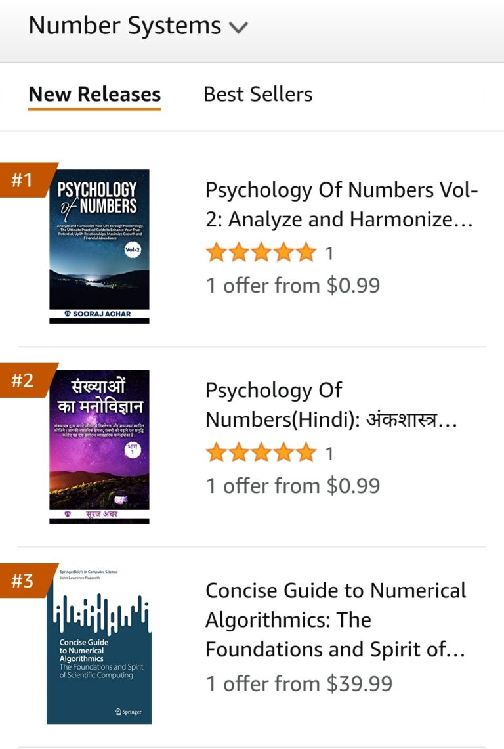This screenshot has height=749, width=504.
Task: Click the #2 rank badge
Action: pos(22,380)
